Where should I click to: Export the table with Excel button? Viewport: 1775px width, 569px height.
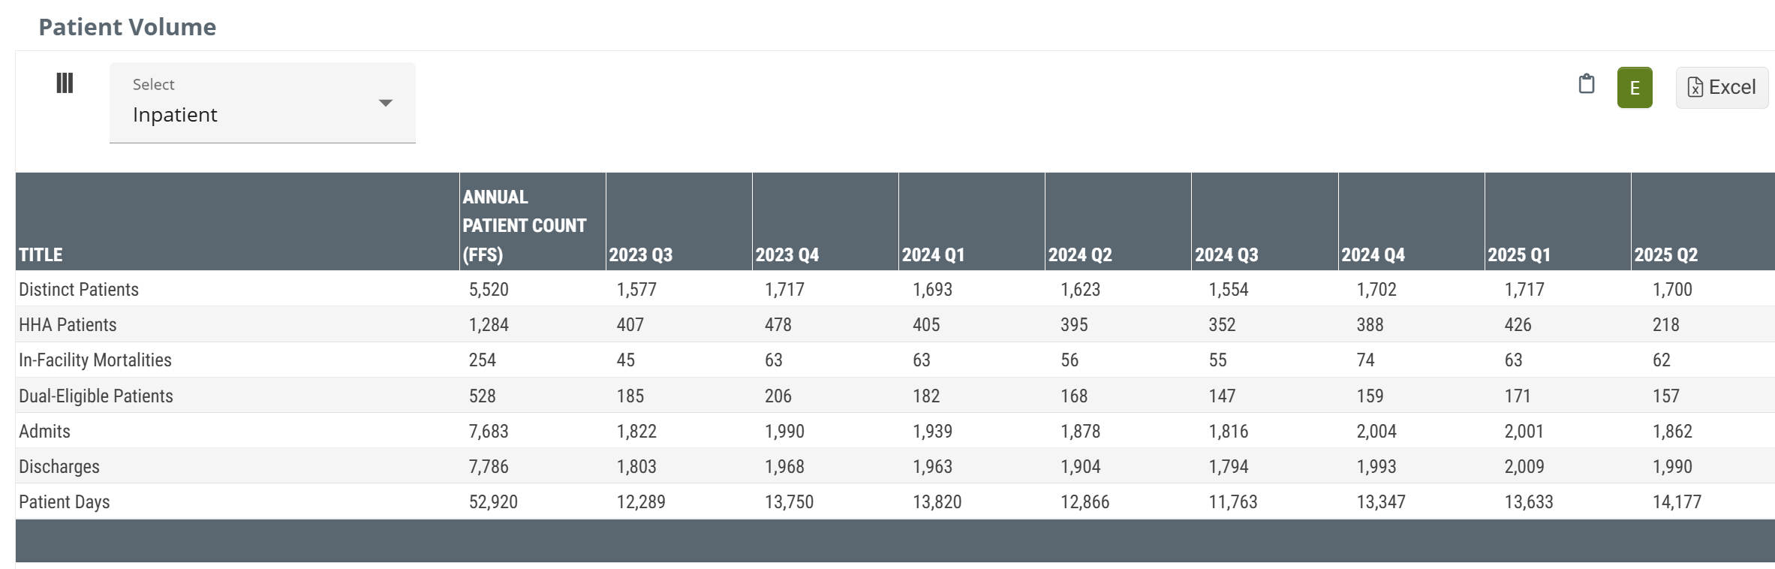point(1721,88)
